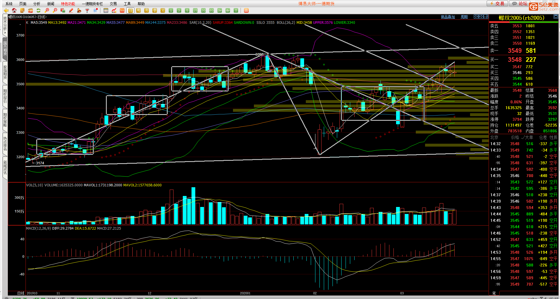Click the funnel filter icon
Viewport: 560px width, 299px height.
[87, 10]
